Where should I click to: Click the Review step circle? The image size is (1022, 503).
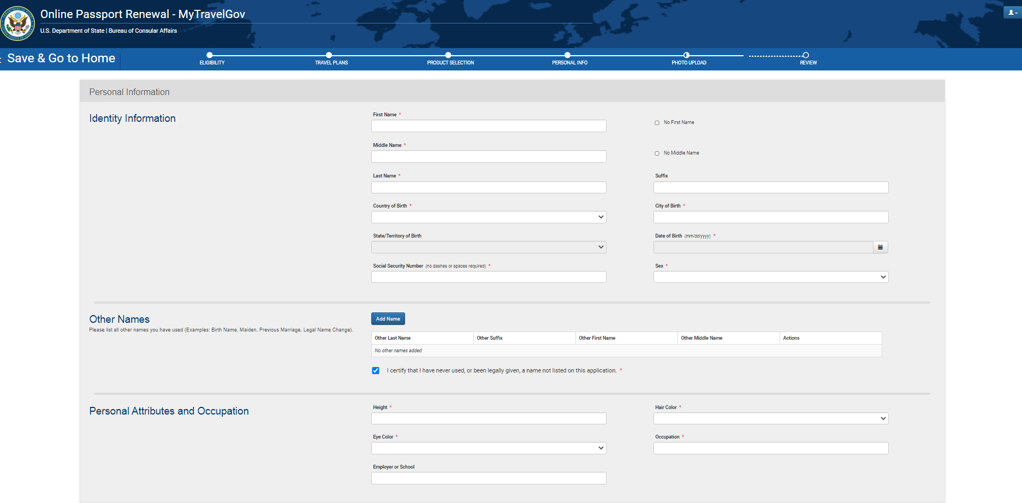806,55
